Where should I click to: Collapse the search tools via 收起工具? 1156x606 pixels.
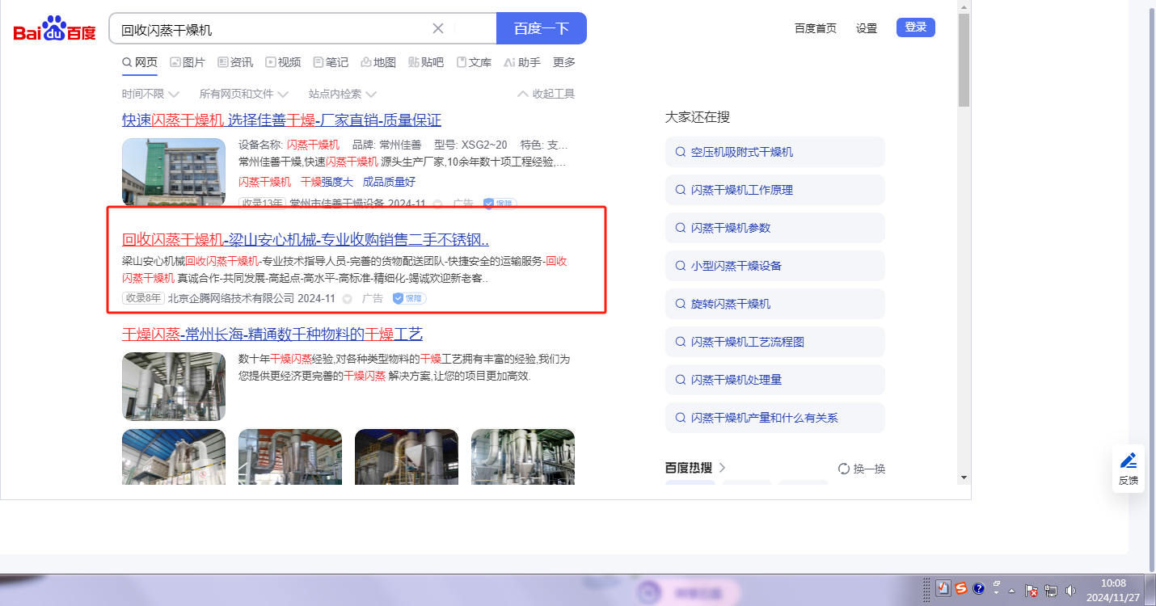pos(546,94)
